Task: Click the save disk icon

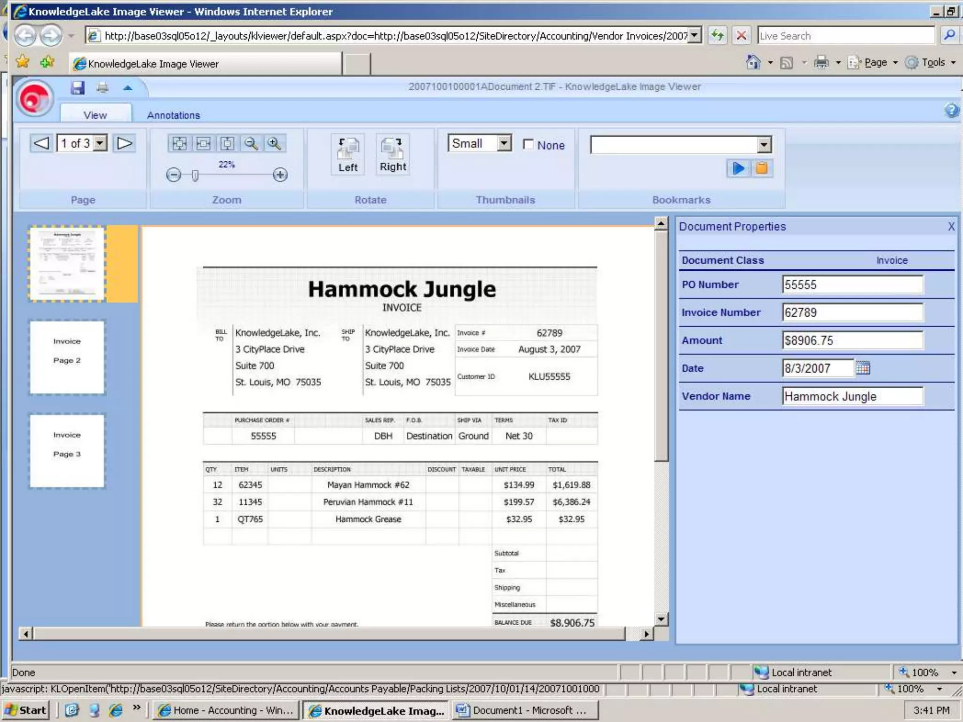Action: pyautogui.click(x=78, y=88)
